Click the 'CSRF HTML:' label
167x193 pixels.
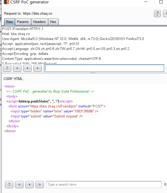point(14,79)
